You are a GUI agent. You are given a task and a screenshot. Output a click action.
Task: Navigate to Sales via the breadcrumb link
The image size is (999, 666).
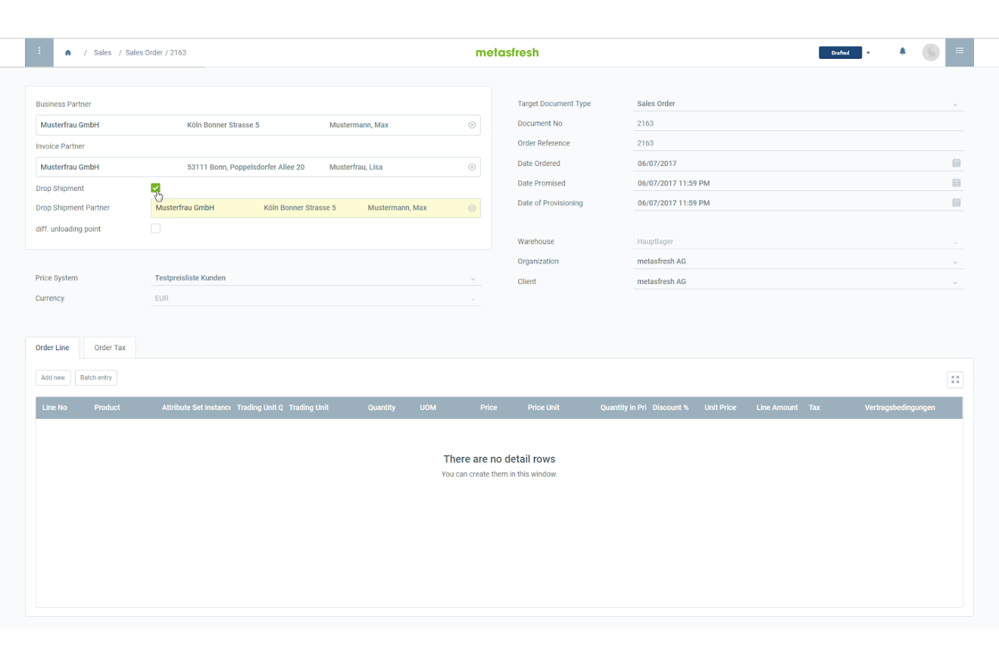(x=103, y=52)
